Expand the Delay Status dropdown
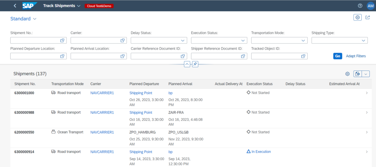Screen dimensions: 376x167 [183, 41]
